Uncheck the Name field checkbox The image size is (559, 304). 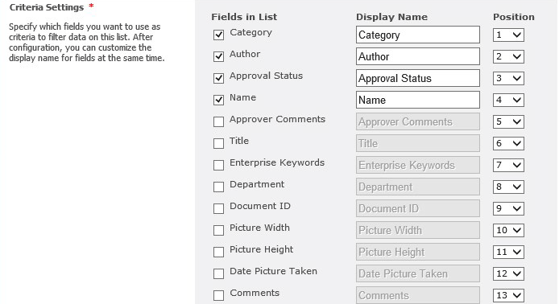coord(218,100)
